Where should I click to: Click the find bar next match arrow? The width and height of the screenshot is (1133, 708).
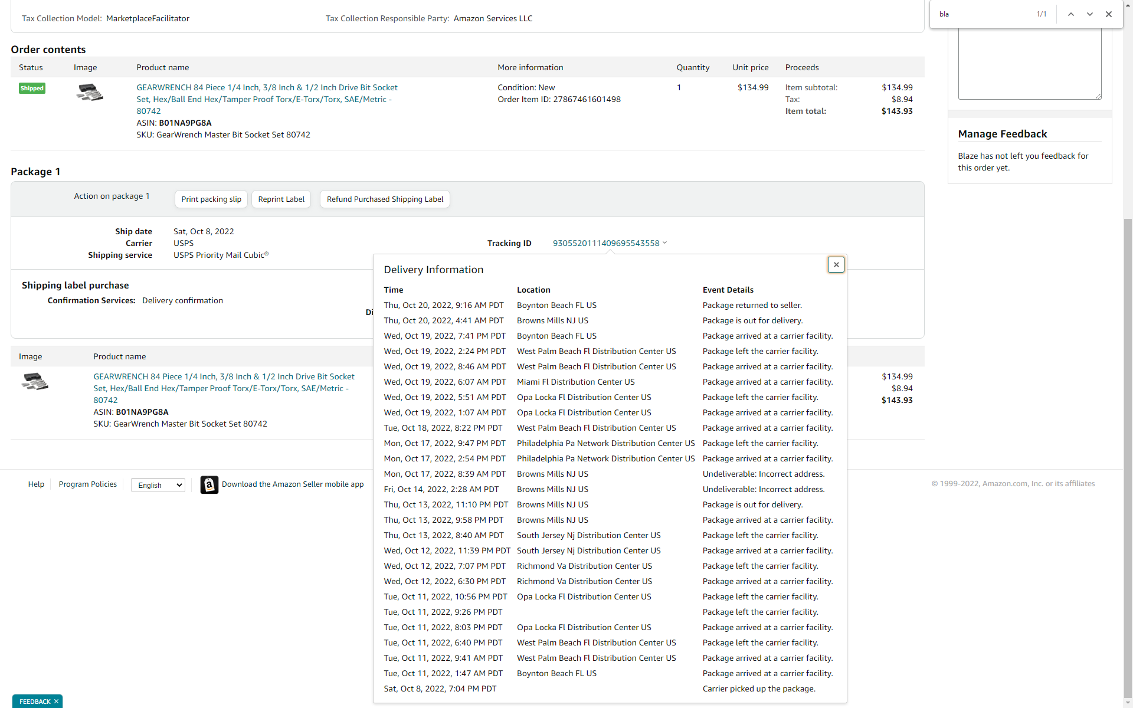(1089, 14)
